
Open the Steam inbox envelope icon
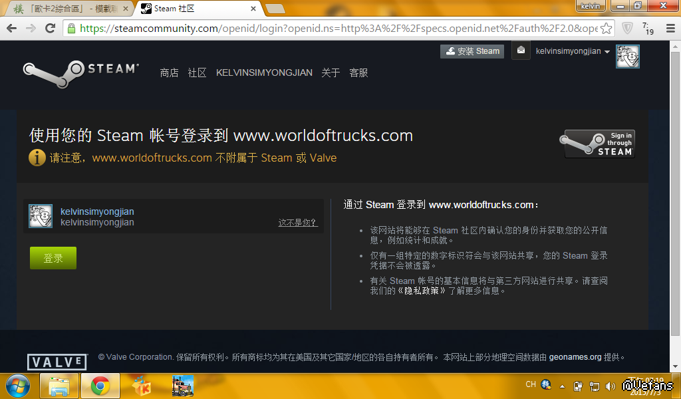(x=521, y=51)
